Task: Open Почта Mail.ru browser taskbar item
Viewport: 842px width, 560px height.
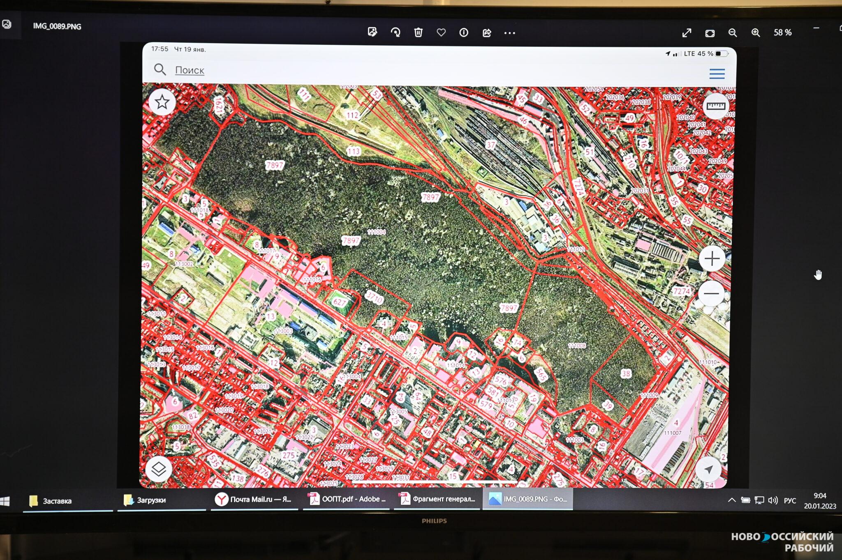Action: (254, 500)
